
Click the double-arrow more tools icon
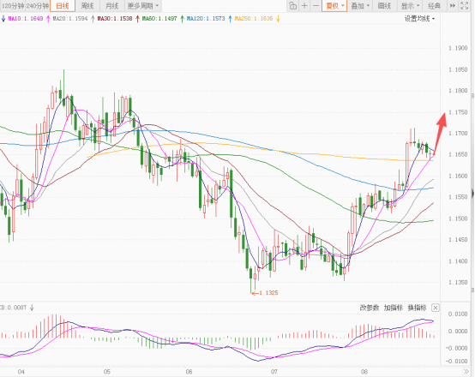(x=453, y=6)
